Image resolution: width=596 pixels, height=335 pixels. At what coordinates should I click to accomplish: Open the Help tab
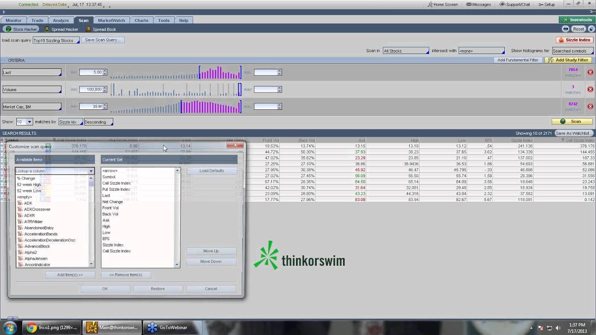pyautogui.click(x=183, y=20)
